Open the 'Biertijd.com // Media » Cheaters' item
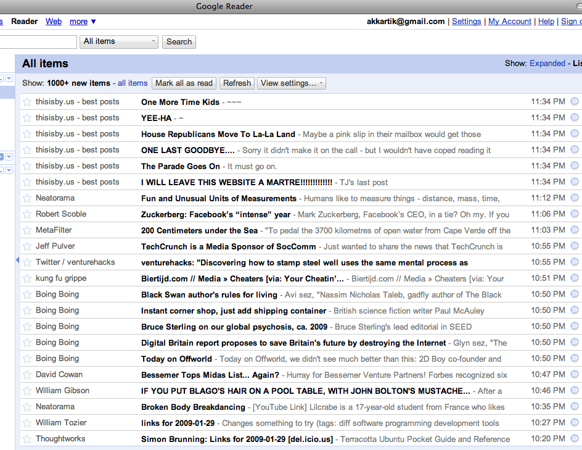 pos(242,278)
